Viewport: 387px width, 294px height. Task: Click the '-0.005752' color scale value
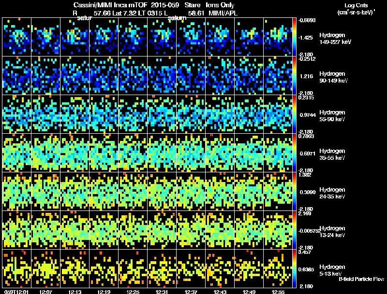click(x=310, y=231)
